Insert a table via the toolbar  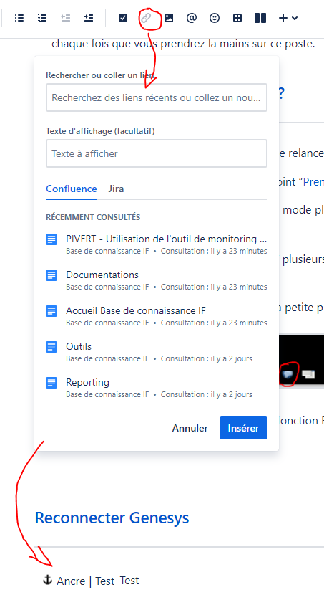pyautogui.click(x=237, y=18)
